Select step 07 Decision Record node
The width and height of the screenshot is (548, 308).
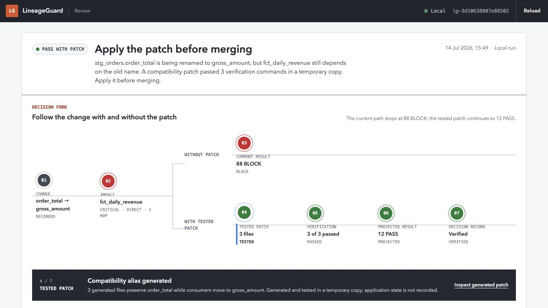point(457,213)
